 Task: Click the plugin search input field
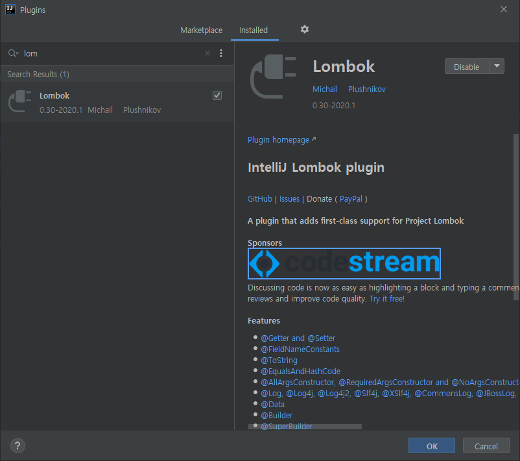tap(113, 53)
